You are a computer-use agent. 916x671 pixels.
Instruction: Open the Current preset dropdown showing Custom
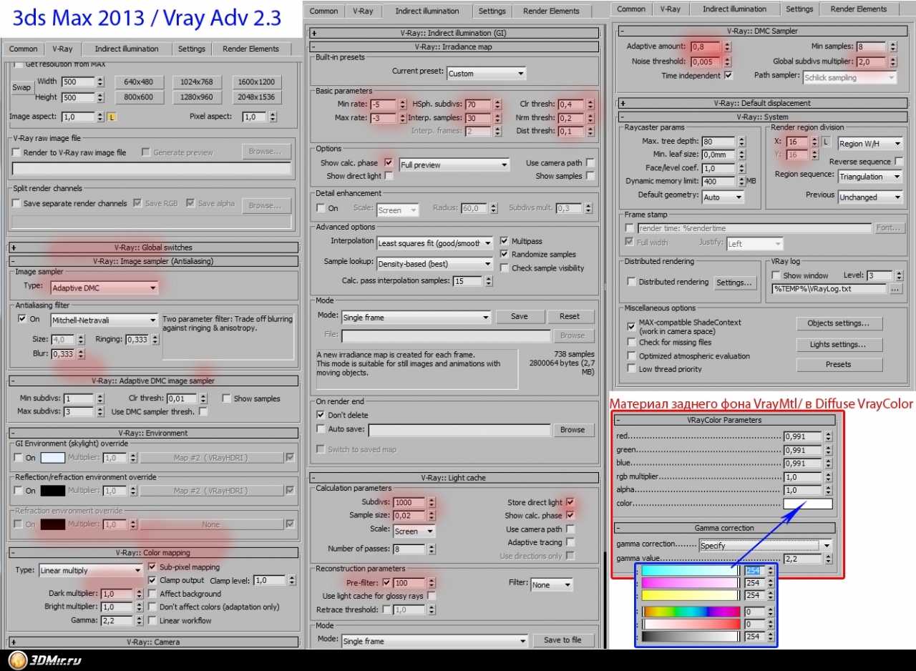tap(487, 73)
